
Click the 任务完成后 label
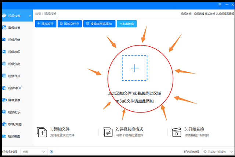coord(191,152)
